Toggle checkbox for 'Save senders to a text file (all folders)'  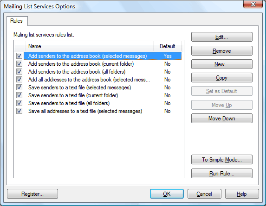[x=19, y=103]
